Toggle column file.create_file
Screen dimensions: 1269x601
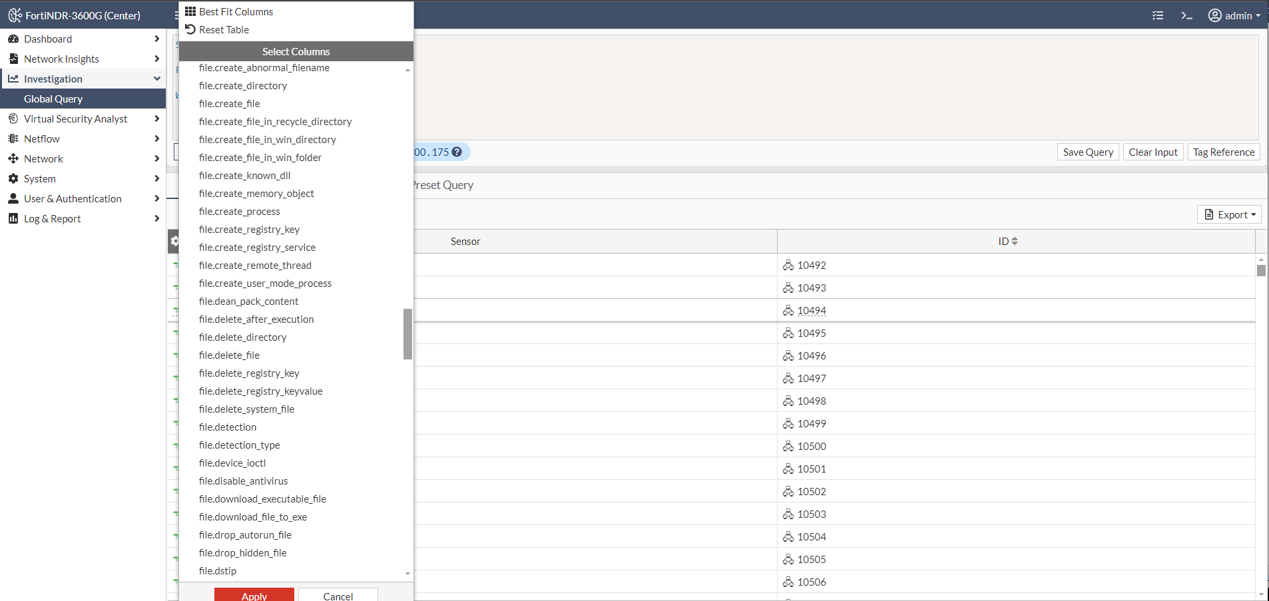coord(230,103)
